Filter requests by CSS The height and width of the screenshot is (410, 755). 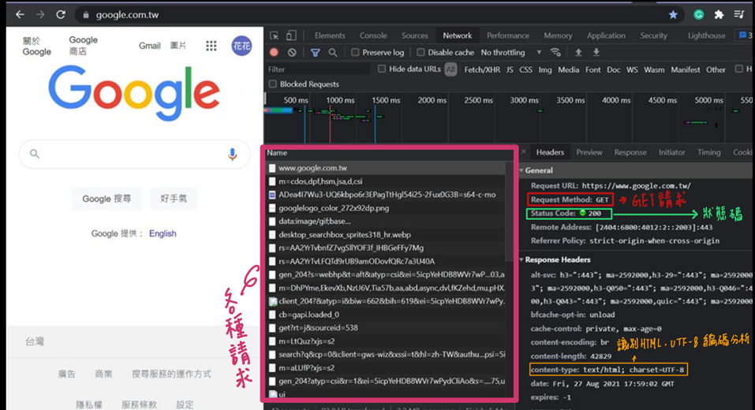[x=525, y=69]
